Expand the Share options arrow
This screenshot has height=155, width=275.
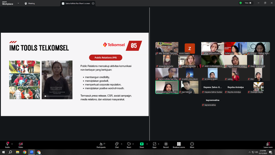coord(147,144)
